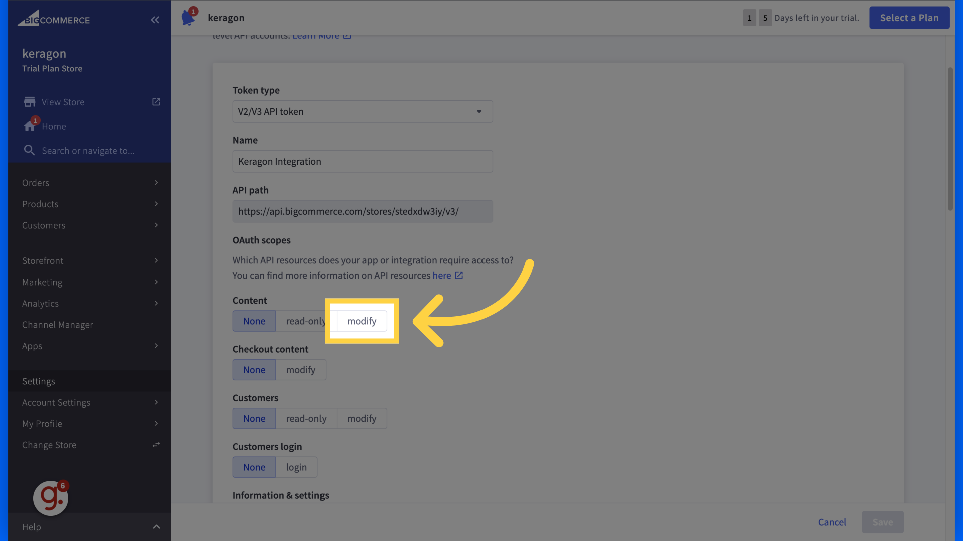Viewport: 963px width, 541px height.
Task: Select modify for the Content scope
Action: coord(362,321)
